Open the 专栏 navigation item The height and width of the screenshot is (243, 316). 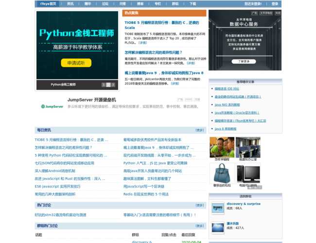pyautogui.click(x=158, y=4)
